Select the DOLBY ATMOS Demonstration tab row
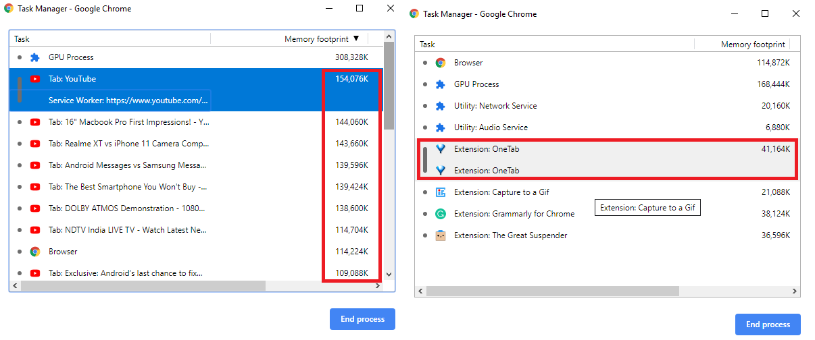Screen dimensions: 815x340 coord(196,208)
